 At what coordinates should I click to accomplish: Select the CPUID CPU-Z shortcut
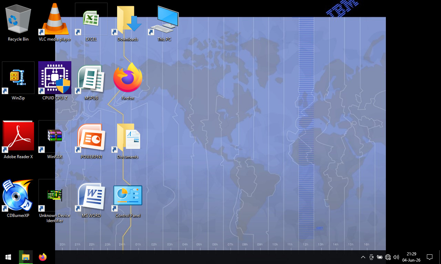55,81
